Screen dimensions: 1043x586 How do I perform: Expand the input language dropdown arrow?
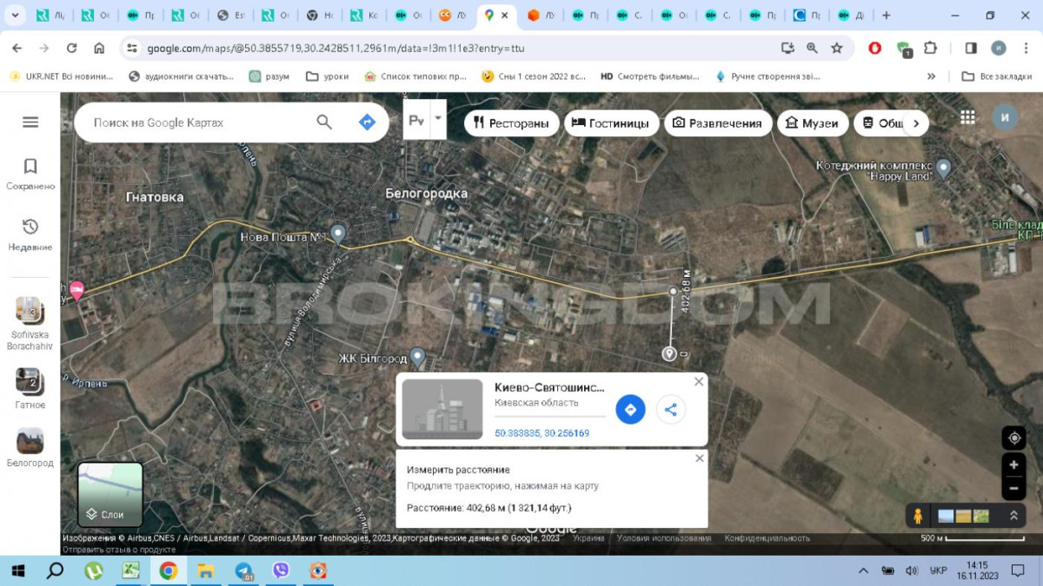coord(438,118)
